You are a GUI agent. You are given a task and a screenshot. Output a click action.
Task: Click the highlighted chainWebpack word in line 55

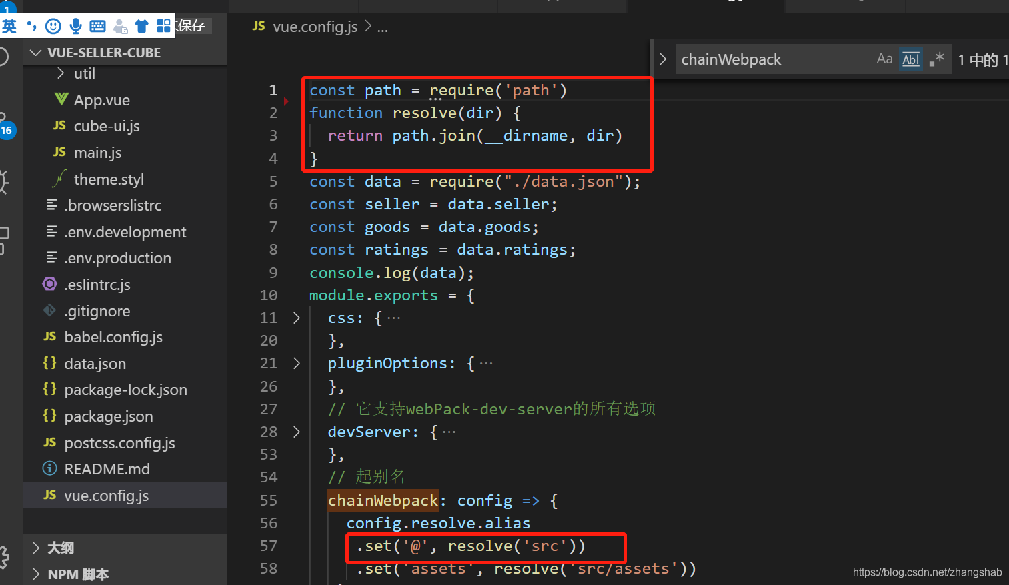tap(383, 500)
